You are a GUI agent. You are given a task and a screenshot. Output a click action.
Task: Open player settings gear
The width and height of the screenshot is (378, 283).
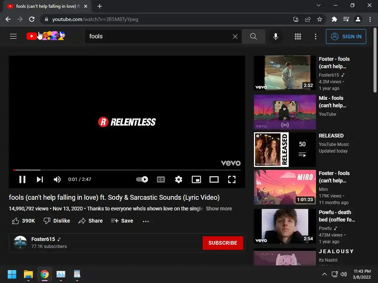click(x=179, y=179)
